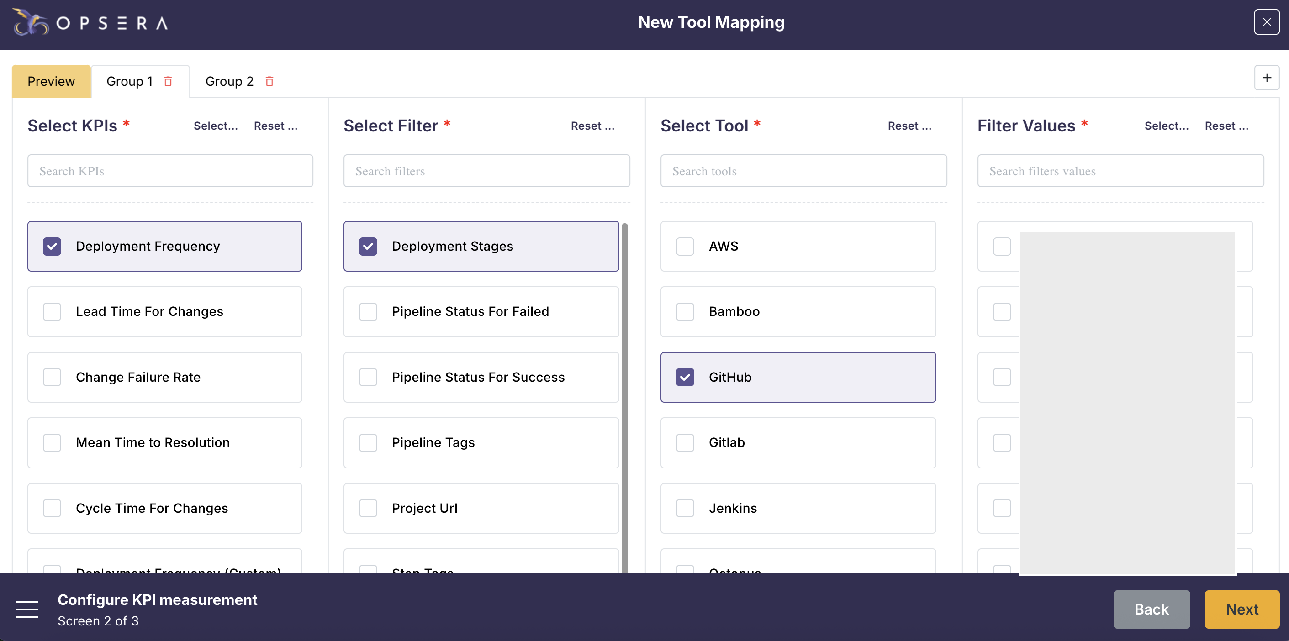Click the Search filters values field
Screen dimensions: 1289x641
click(x=1120, y=171)
